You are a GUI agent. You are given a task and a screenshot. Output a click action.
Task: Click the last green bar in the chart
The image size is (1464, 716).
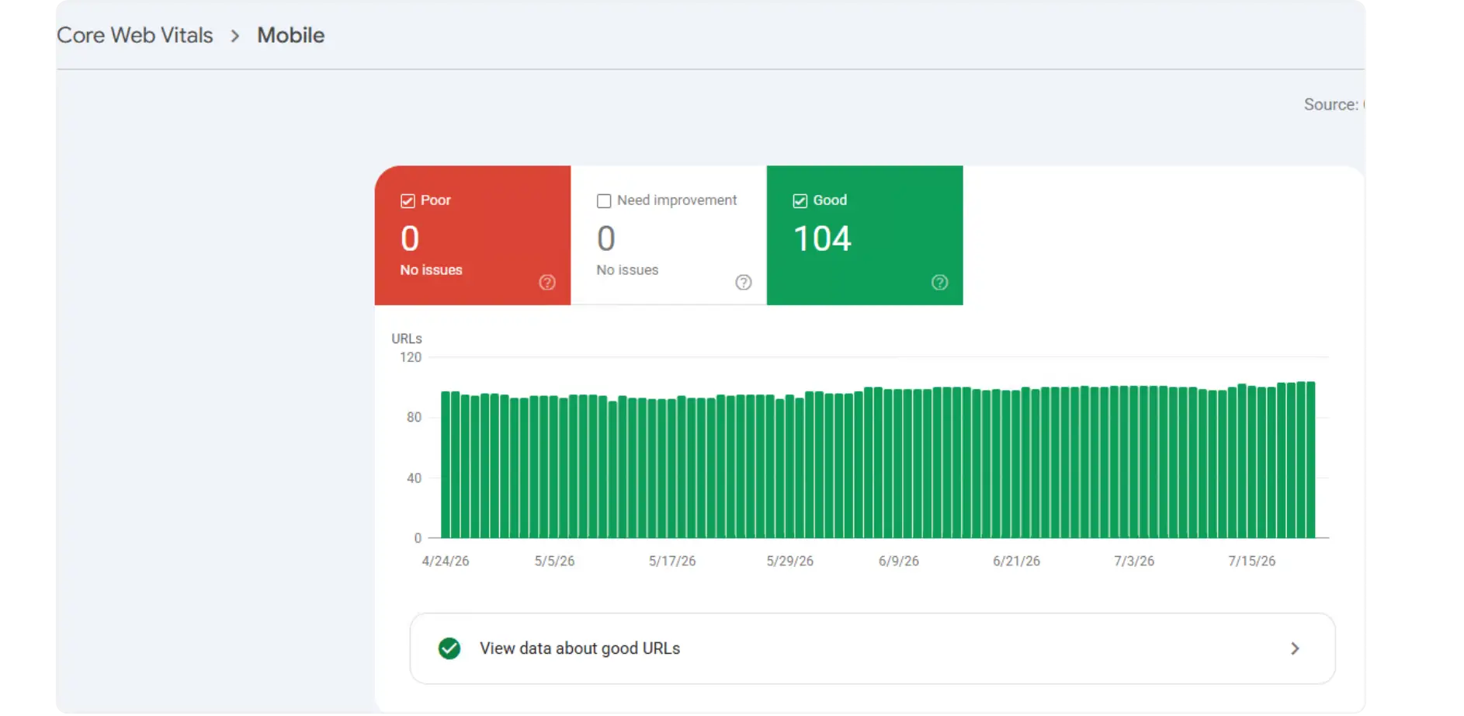1311,460
